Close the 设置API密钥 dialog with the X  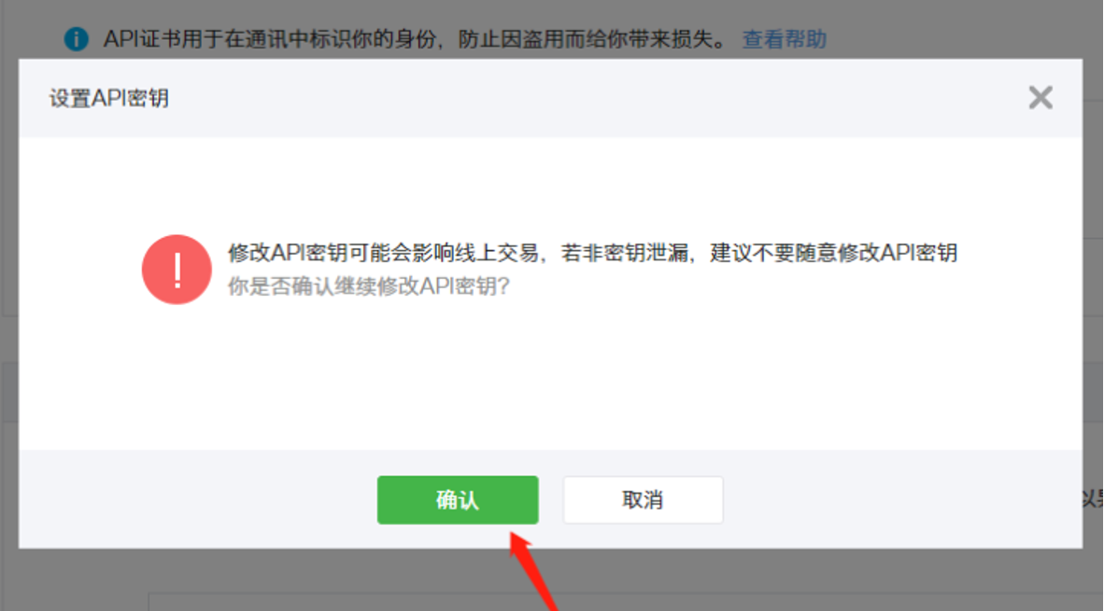point(1040,98)
